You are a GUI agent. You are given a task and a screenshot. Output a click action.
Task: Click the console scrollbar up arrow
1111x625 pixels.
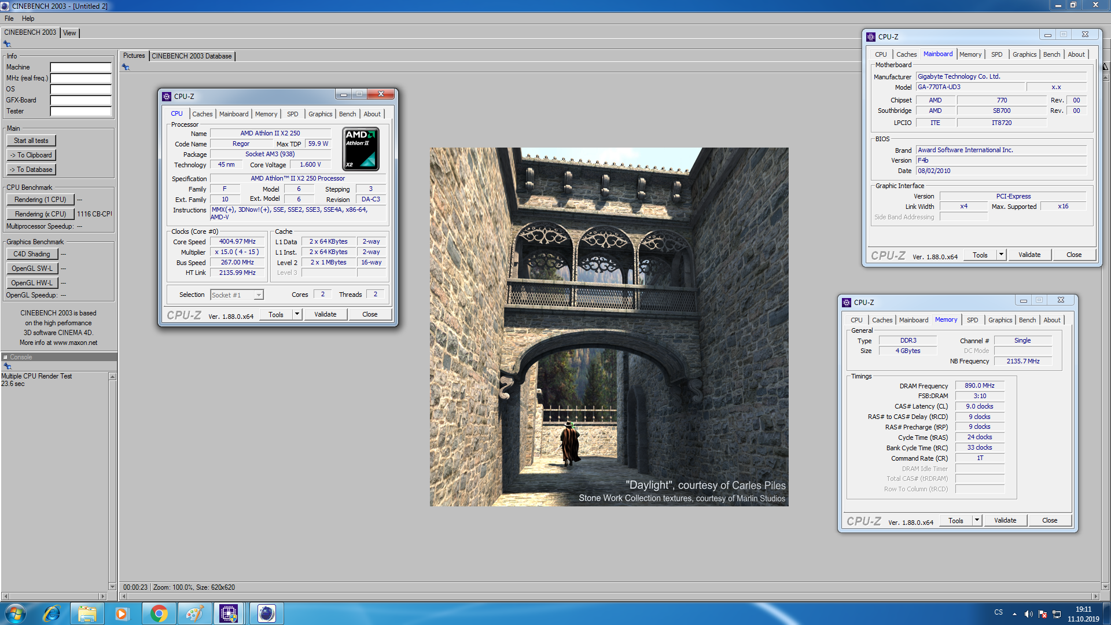[x=112, y=377]
